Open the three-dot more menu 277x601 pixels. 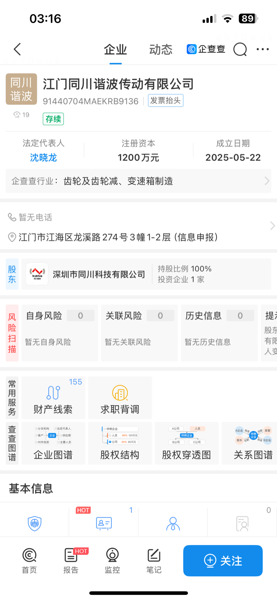263,49
